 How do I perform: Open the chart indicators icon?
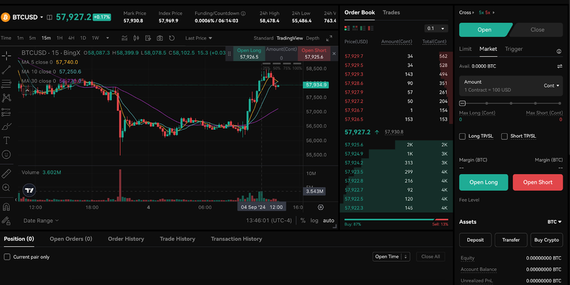click(125, 38)
